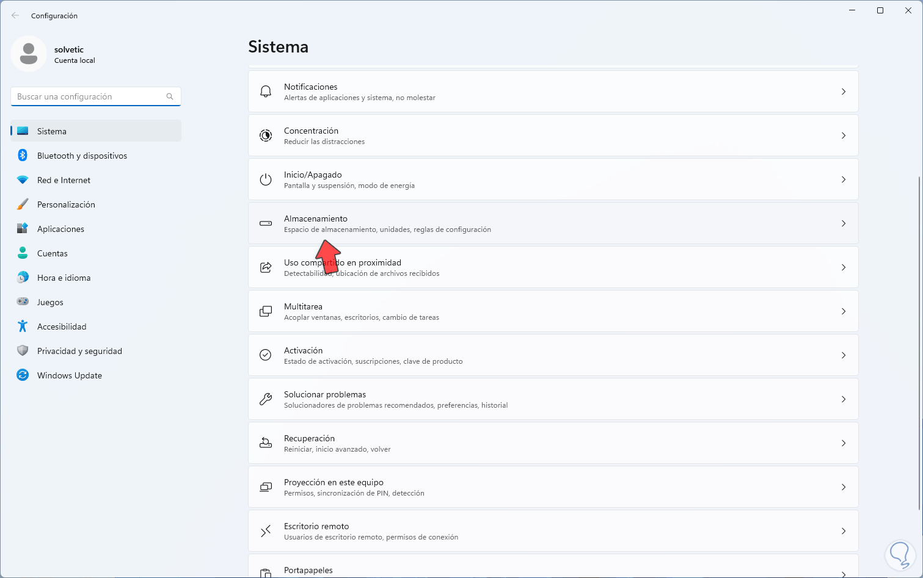Expand Proyección en este equipo chevron
Screen dimensions: 923x578
844,487
